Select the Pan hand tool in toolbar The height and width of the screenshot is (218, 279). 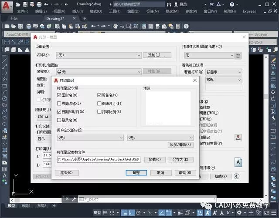tap(116, 26)
